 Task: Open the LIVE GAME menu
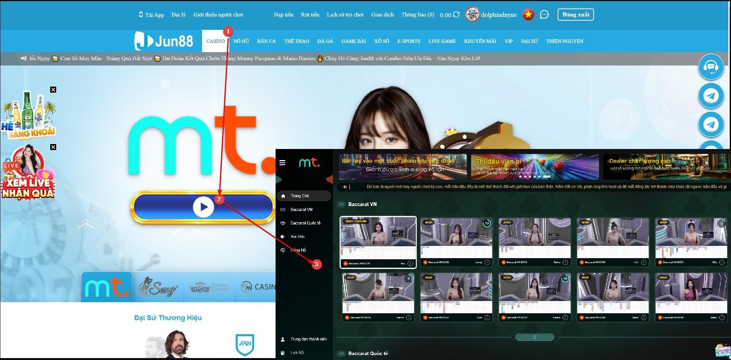442,41
